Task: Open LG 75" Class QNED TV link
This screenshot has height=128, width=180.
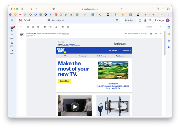Action: 113,87
